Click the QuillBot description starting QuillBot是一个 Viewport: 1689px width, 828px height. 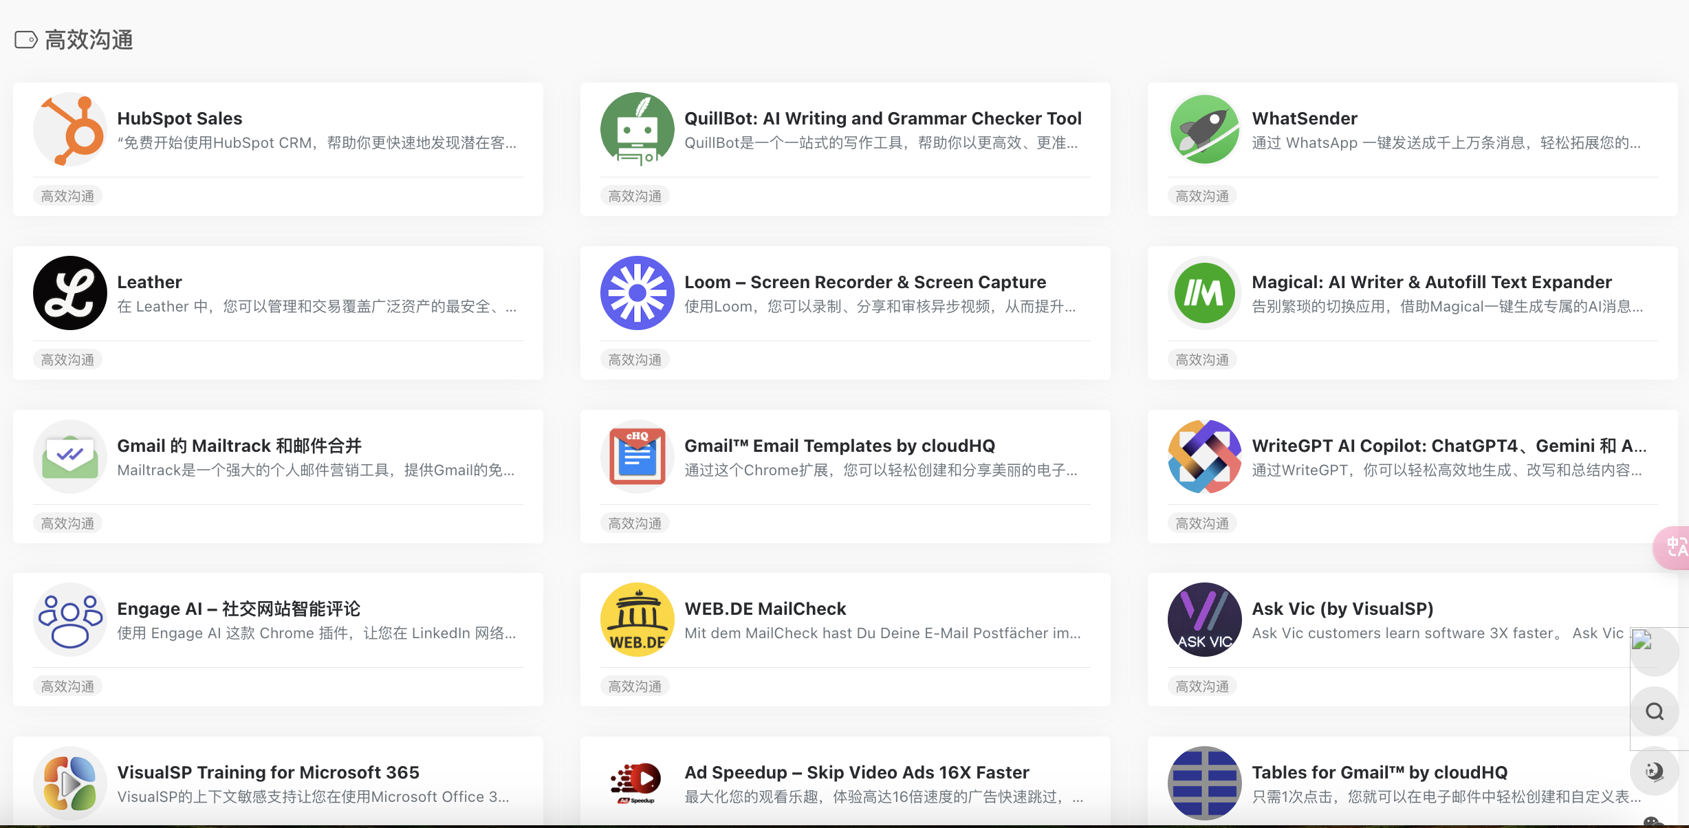pyautogui.click(x=881, y=142)
